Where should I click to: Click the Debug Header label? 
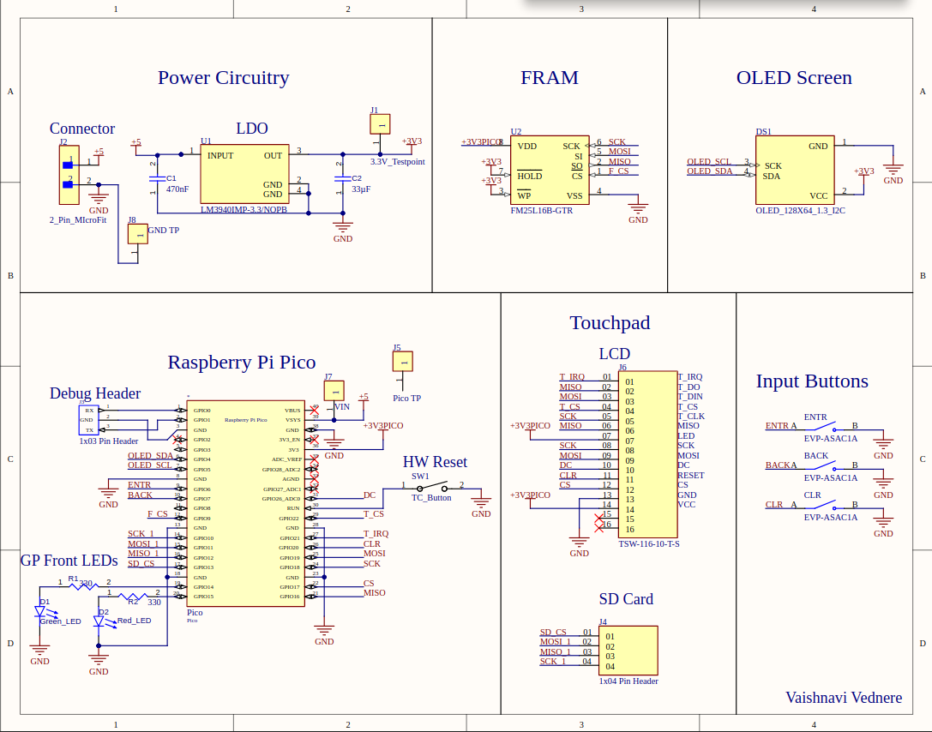pos(95,393)
